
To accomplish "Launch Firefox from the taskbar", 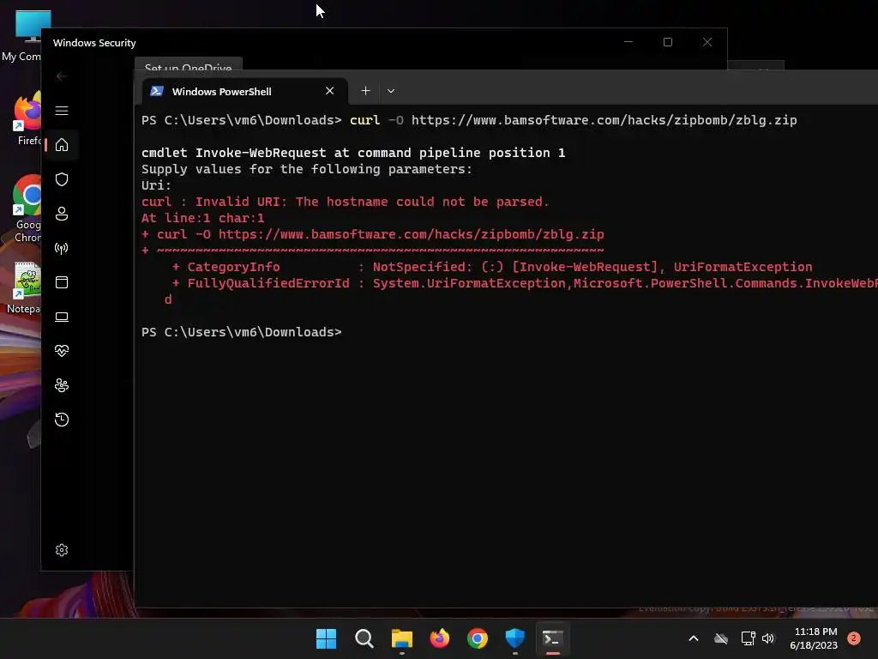I will point(440,638).
